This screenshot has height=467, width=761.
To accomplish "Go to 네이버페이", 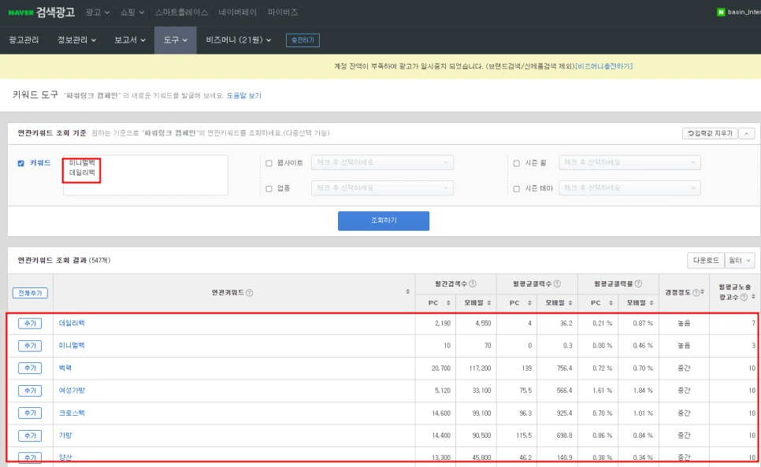I will pyautogui.click(x=237, y=12).
